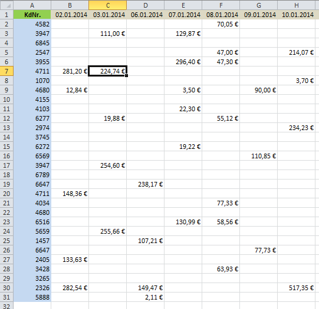Select column H header

click(296, 5)
